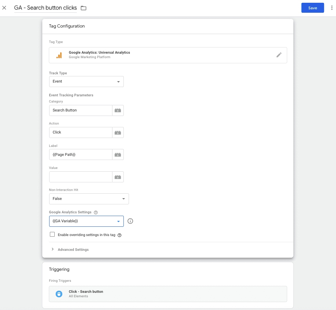Open the Track Type dropdown
336x310 pixels.
[86, 81]
